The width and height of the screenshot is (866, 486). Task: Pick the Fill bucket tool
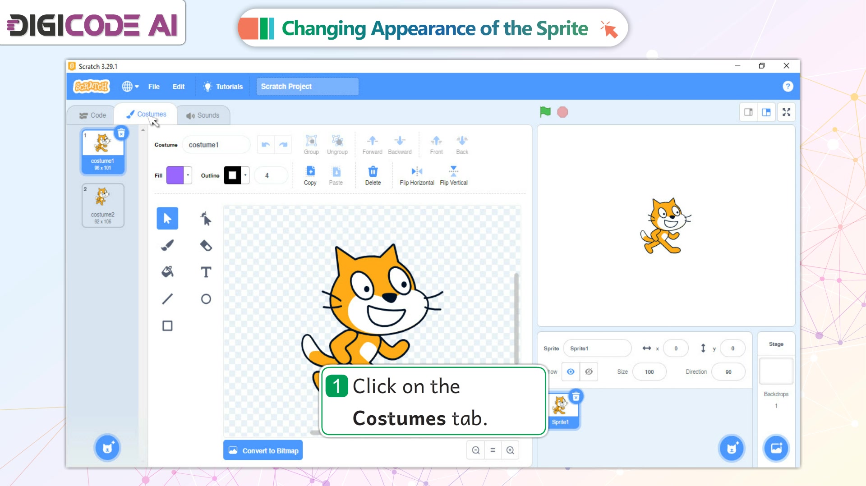(167, 272)
